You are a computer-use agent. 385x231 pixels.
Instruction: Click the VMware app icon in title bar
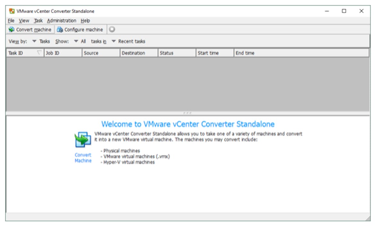[12, 11]
